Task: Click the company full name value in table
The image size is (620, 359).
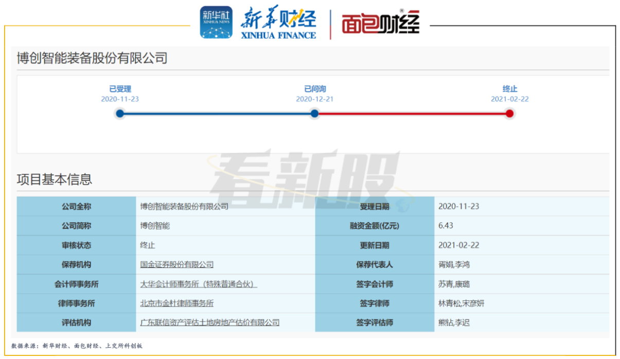Action: (x=184, y=206)
